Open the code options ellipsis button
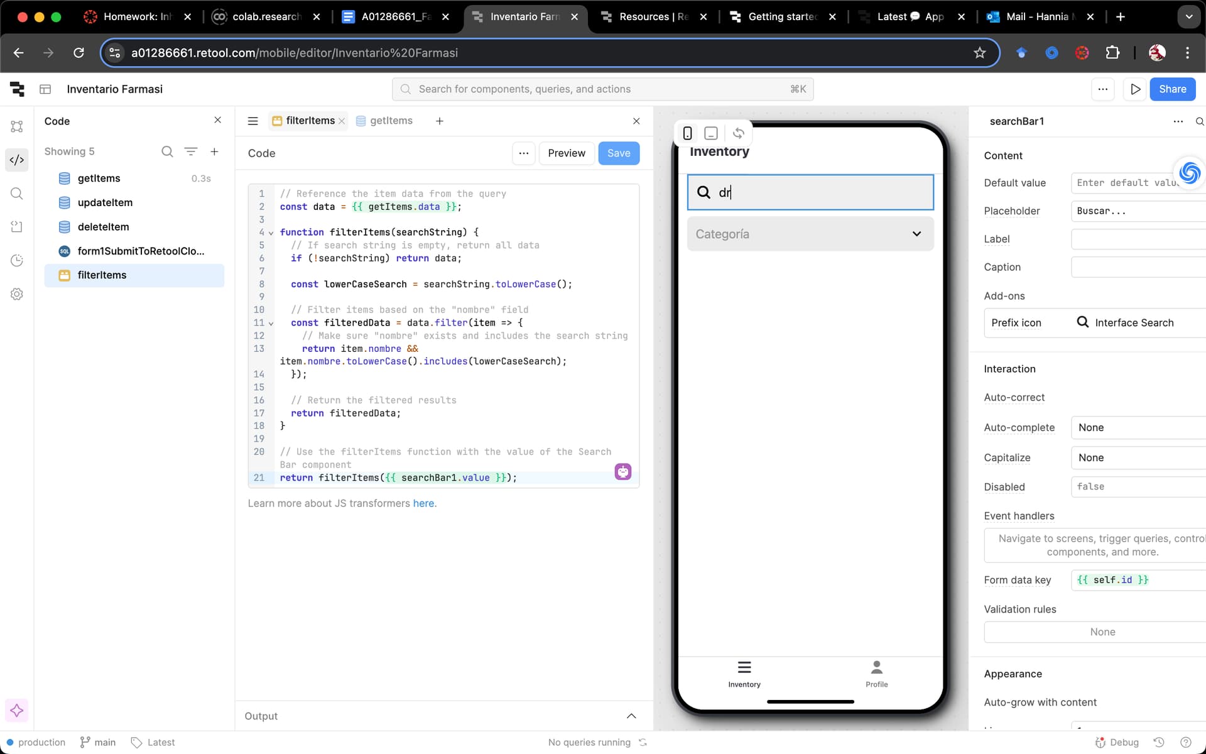 pos(524,153)
